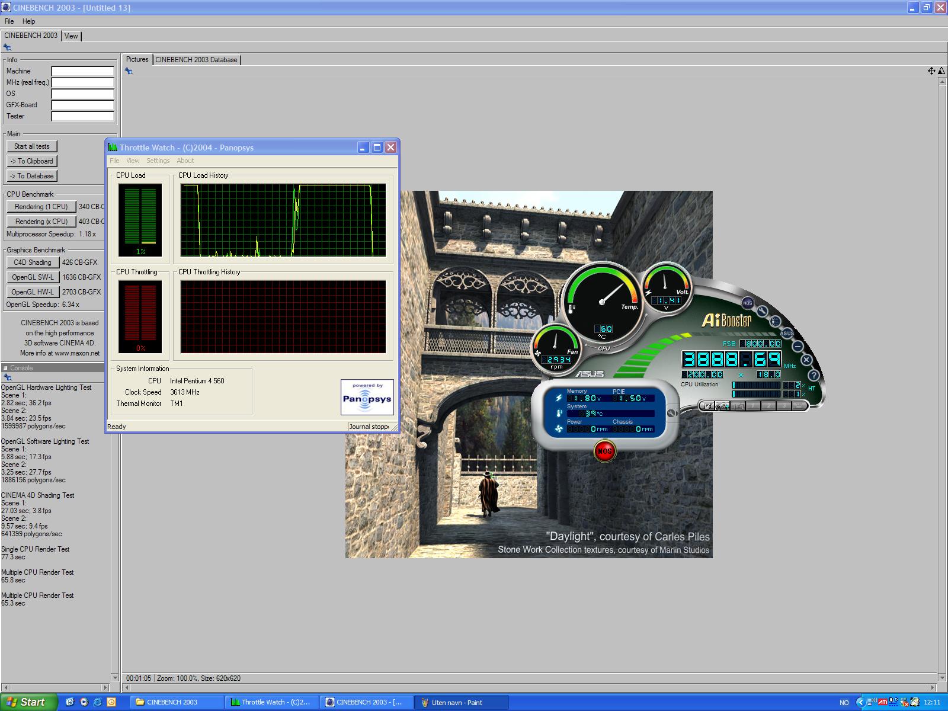This screenshot has width=948, height=711.
Task: Click the pictures area vertical scrollbar up arrow
Action: coord(942,82)
